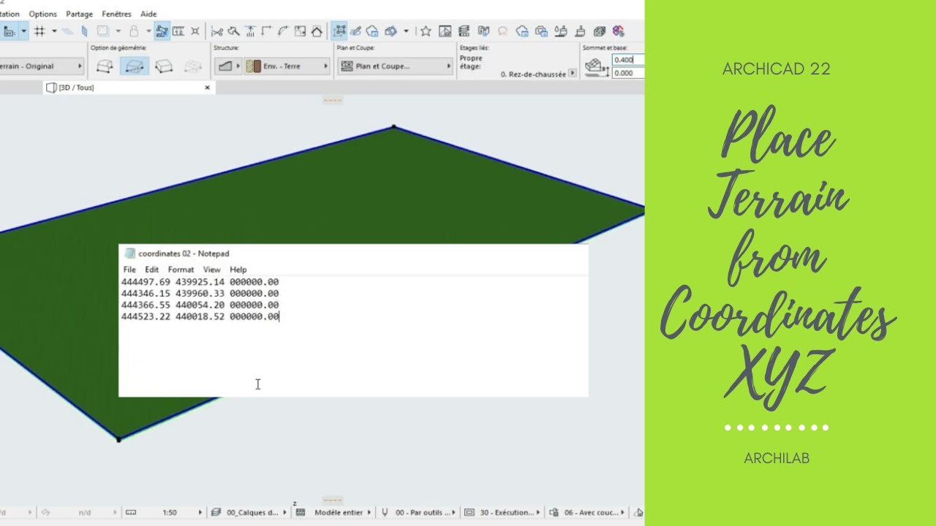Click the scissors trim icon in toolbar

[216, 31]
